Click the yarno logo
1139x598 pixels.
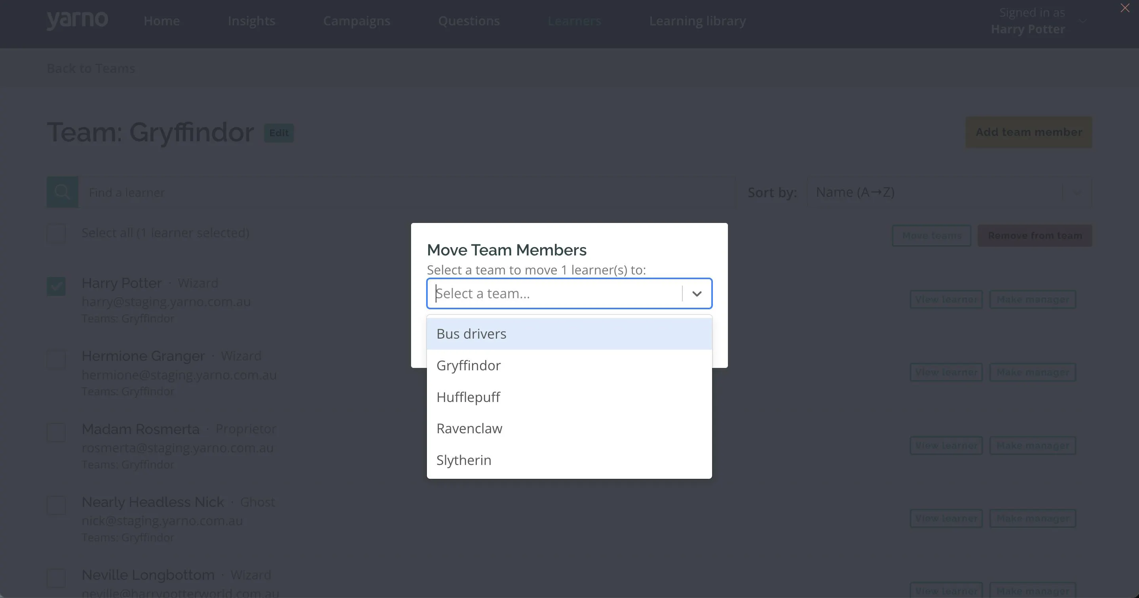(77, 20)
